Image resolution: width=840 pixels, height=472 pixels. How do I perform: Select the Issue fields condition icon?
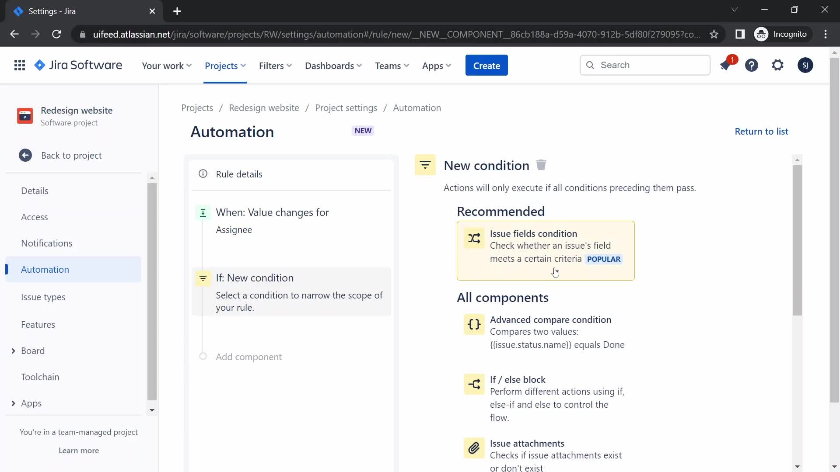tap(474, 238)
